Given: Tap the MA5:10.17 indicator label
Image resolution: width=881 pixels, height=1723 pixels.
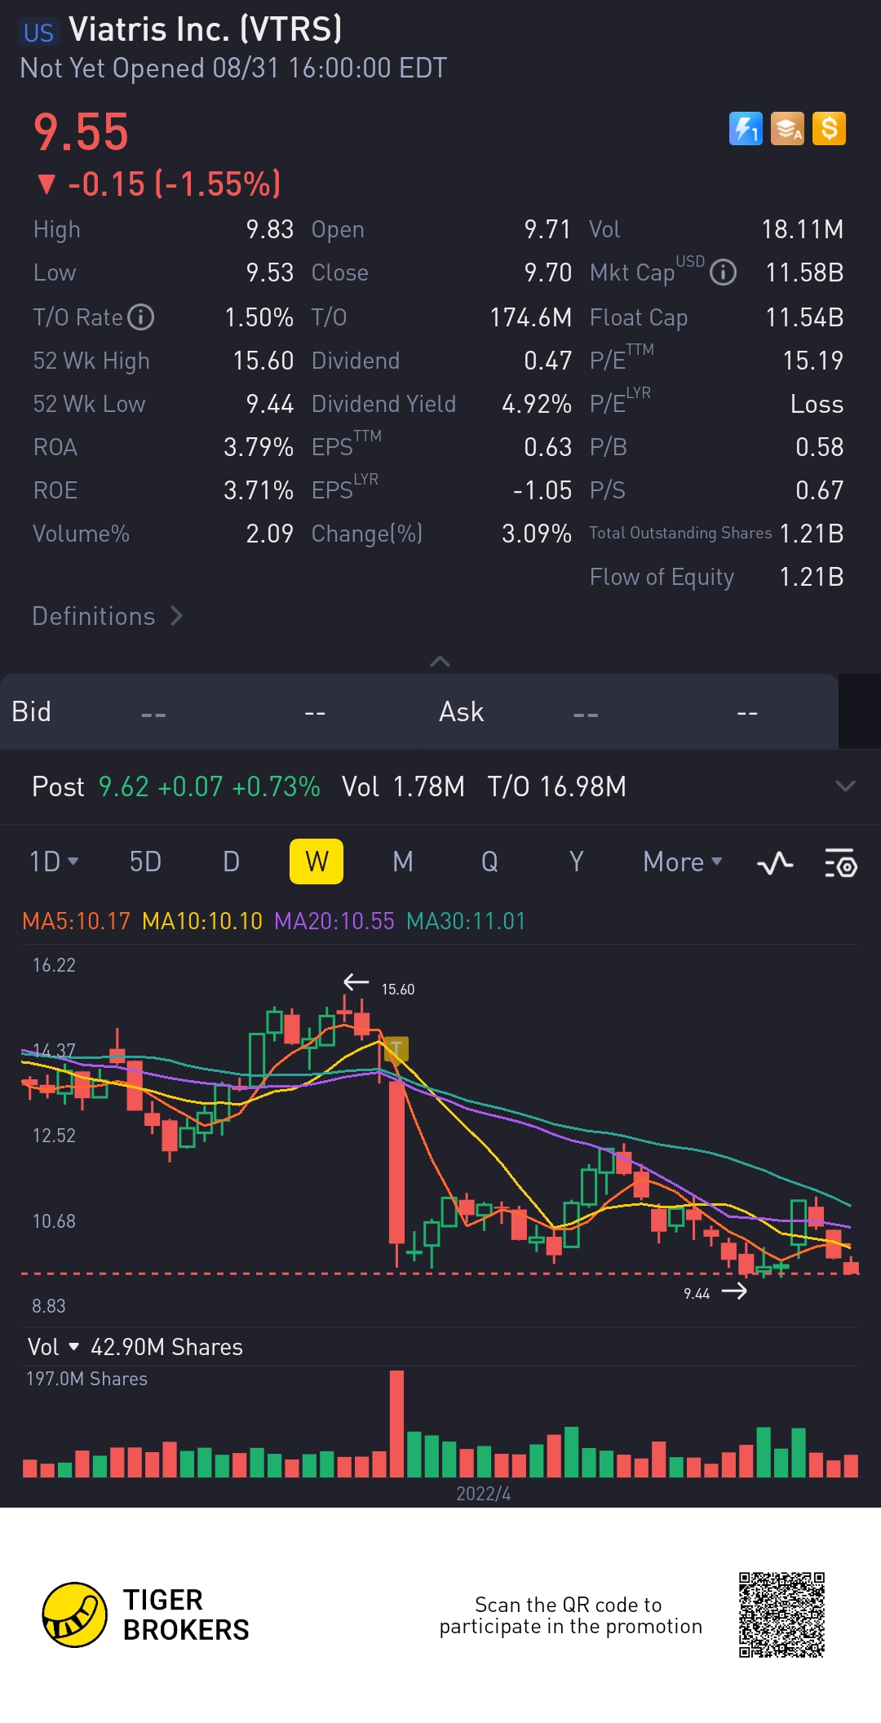Looking at the screenshot, I should coord(76,921).
